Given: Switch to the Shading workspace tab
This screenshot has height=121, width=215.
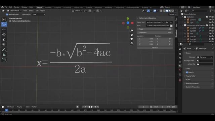Looking at the screenshot, I should [x=89, y=7].
